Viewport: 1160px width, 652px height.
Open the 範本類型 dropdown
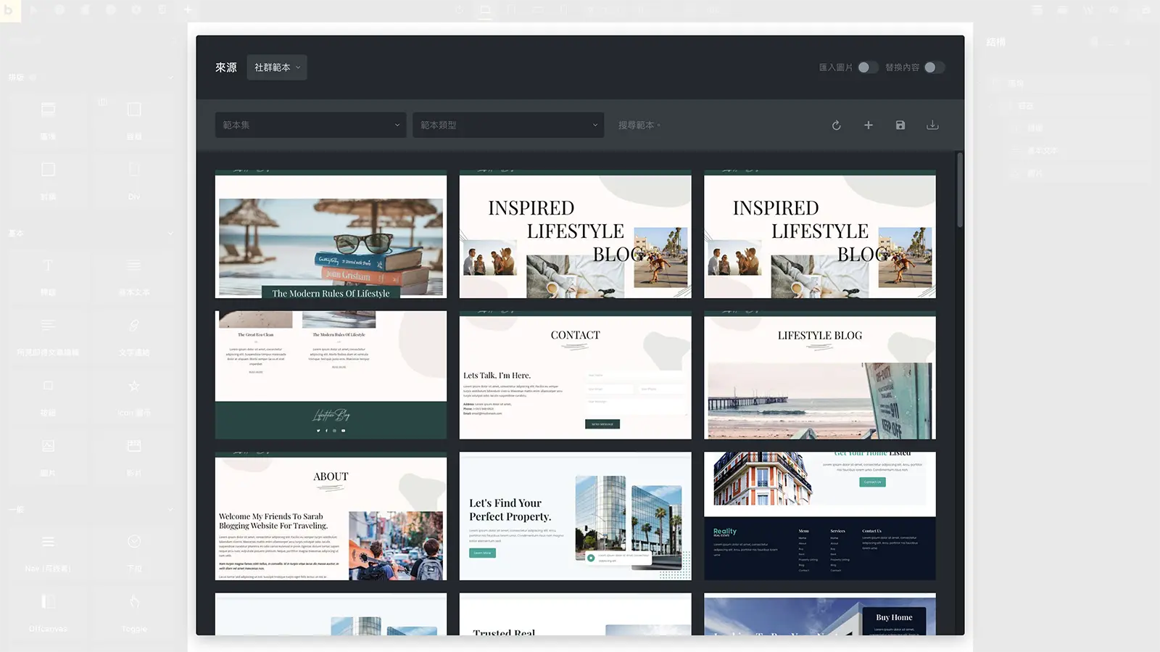click(x=508, y=125)
